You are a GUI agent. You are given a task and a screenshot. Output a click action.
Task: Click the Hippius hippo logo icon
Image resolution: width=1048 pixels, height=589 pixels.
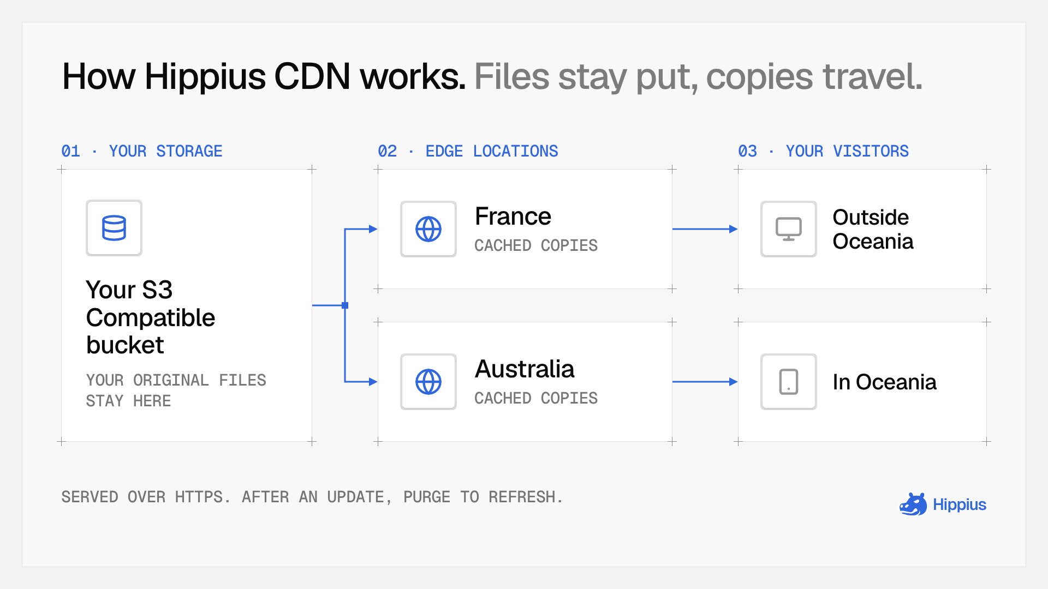pyautogui.click(x=913, y=504)
